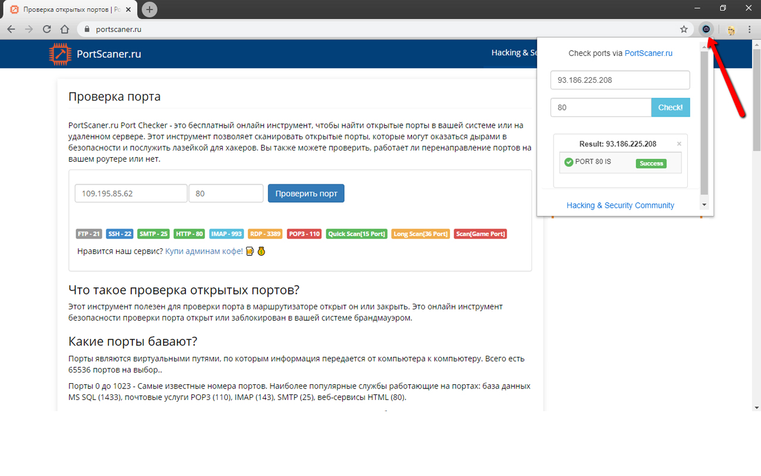Click the popup scrollbar down arrow
Screen dimensions: 761x476
pyautogui.click(x=705, y=205)
